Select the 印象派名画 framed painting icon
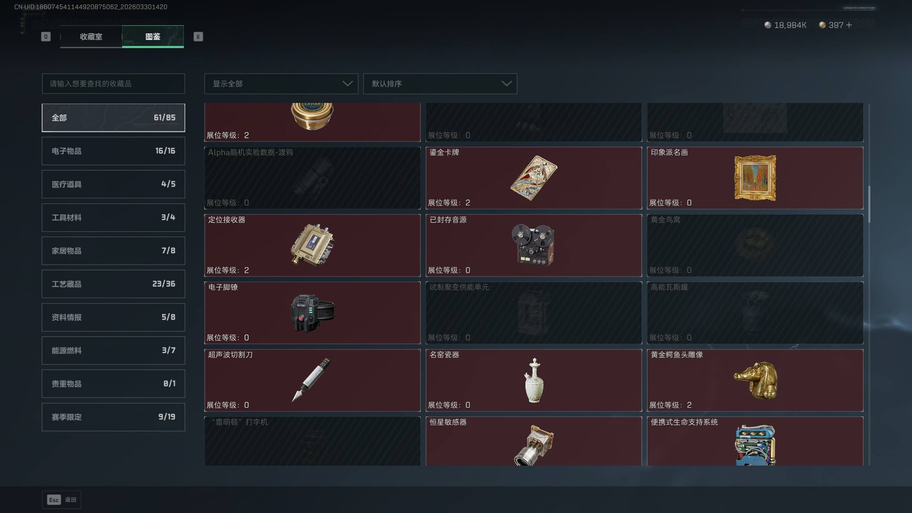912x513 pixels. click(755, 178)
